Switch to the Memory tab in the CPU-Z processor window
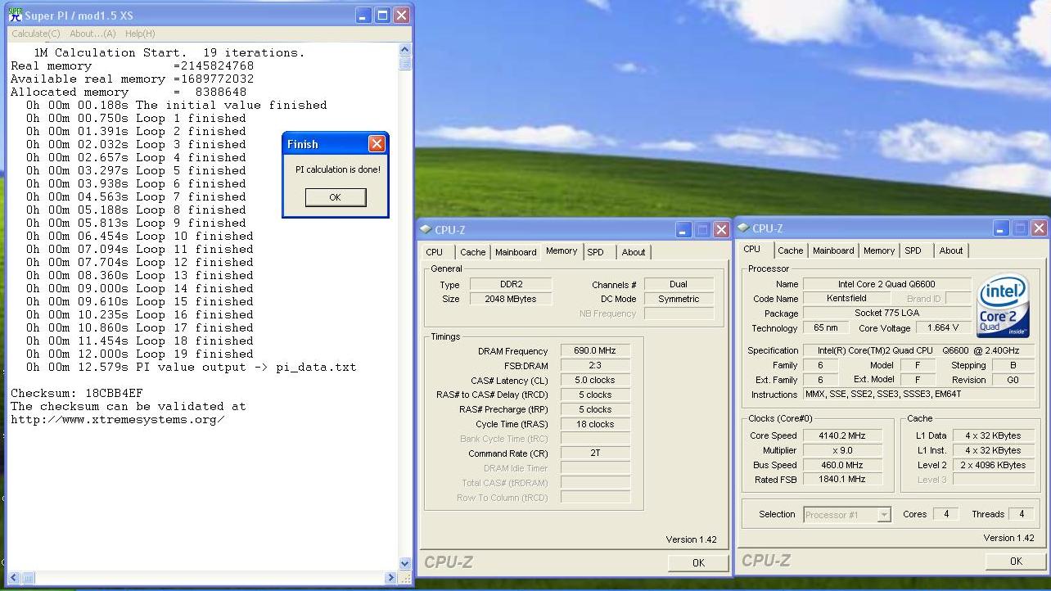Screen dimensions: 1051x591 pos(879,250)
